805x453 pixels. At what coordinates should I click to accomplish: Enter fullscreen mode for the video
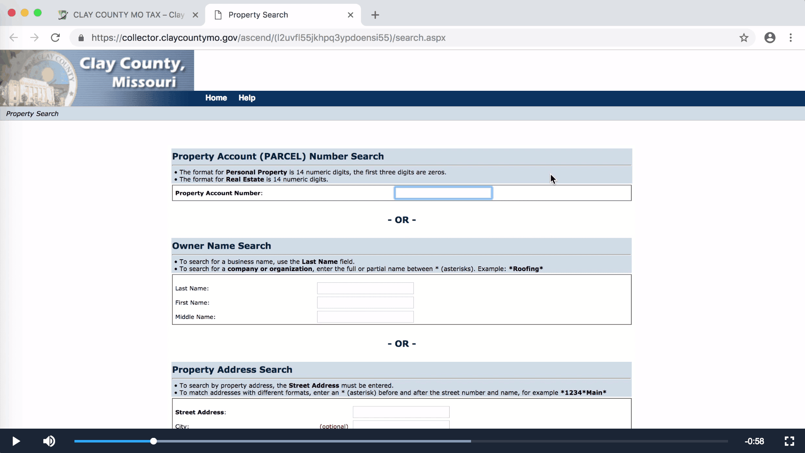point(789,441)
